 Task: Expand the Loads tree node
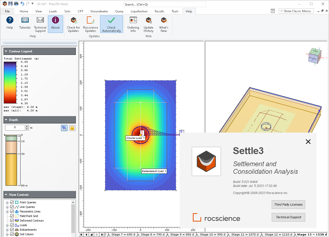[7, 225]
